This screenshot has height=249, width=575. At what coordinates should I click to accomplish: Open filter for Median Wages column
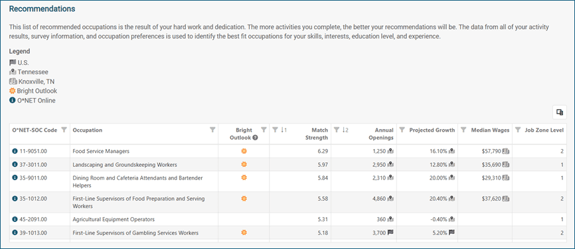coord(463,130)
